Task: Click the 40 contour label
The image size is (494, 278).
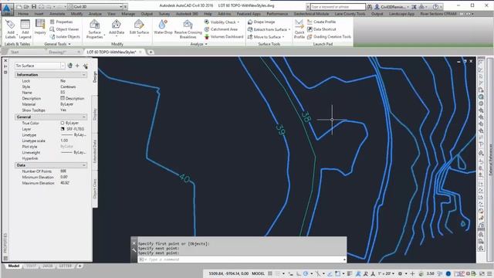Action: (184, 178)
